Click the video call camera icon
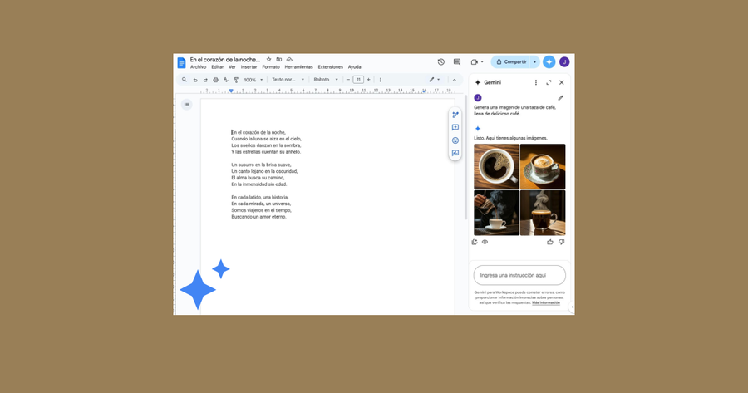Screen dimensions: 748x393 pyautogui.click(x=474, y=62)
